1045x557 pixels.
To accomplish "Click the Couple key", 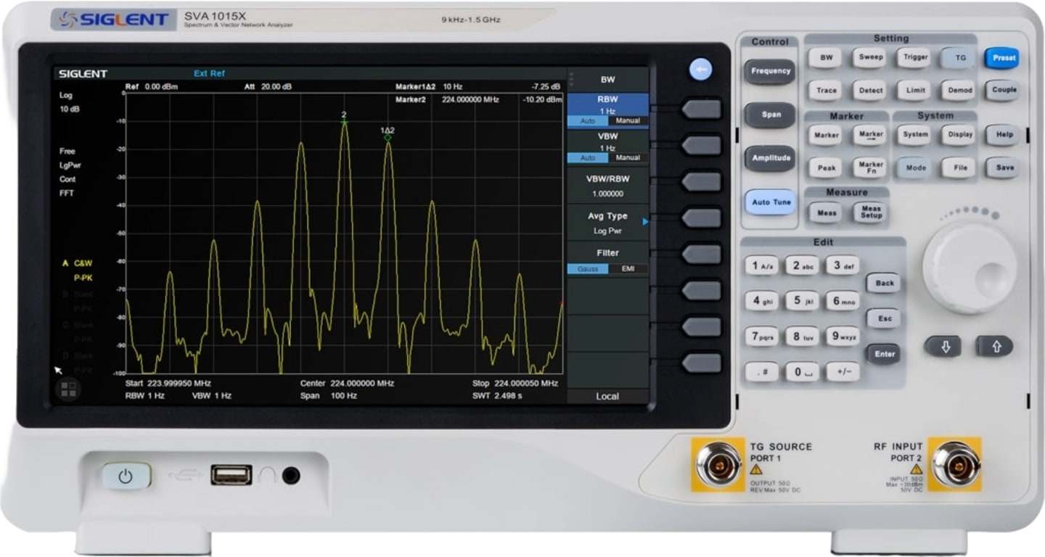I will point(1003,90).
